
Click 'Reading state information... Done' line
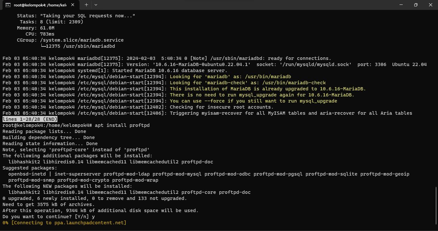click(50, 144)
